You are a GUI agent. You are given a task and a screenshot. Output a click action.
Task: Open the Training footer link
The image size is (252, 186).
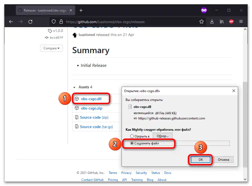[137, 180]
